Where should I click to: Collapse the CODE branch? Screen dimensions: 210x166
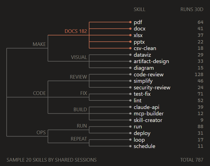[39, 93]
